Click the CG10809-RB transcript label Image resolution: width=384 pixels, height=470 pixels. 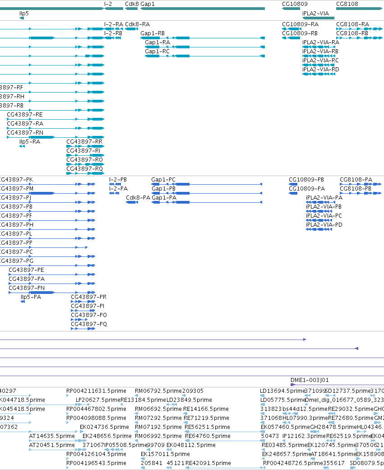pos(300,33)
